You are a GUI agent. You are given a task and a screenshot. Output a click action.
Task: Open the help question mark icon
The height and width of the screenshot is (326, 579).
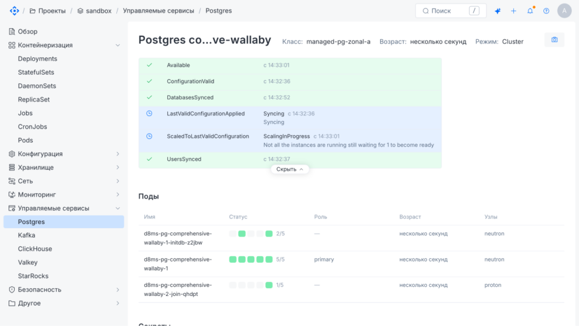(x=546, y=11)
